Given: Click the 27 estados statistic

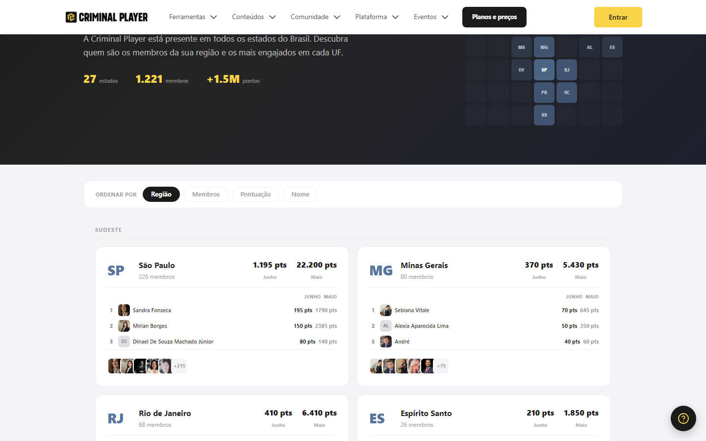Looking at the screenshot, I should click(101, 79).
